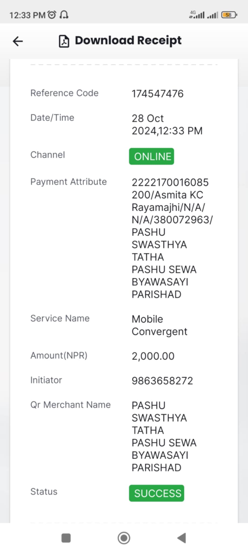Tap the green SUCCESS status badge
The height and width of the screenshot is (553, 248).
(x=157, y=493)
